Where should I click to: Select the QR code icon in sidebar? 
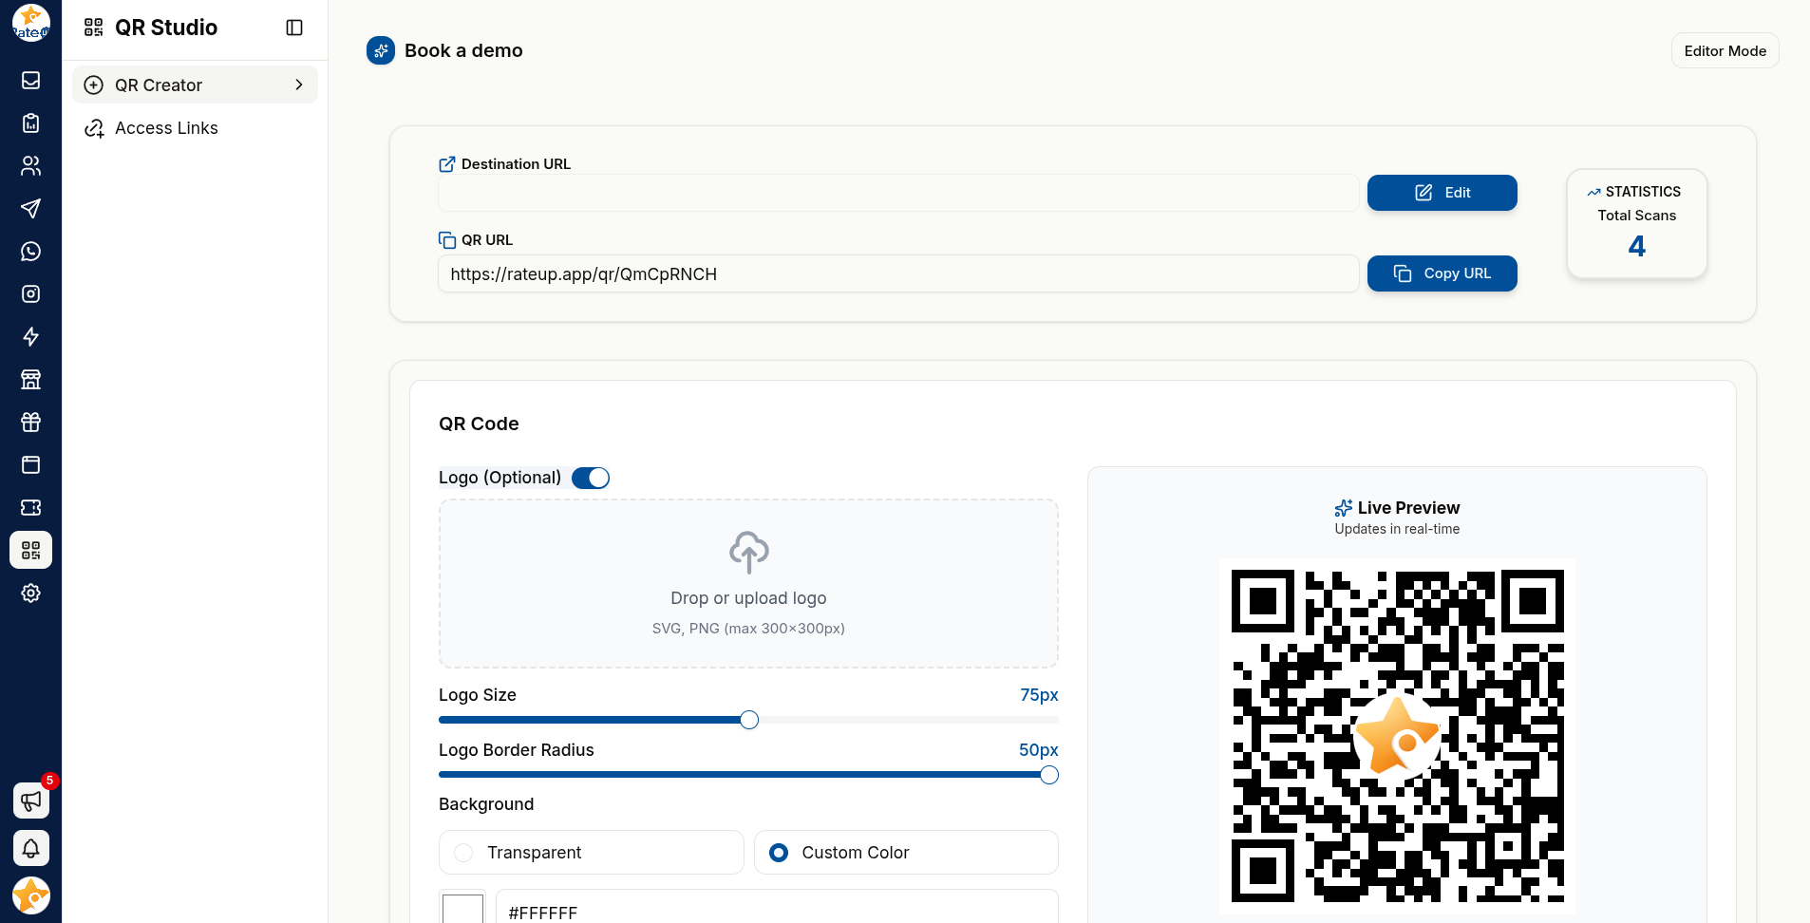[x=30, y=551]
